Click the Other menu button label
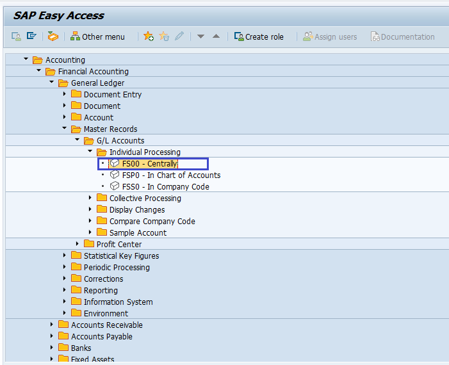This screenshot has height=365, width=449. click(x=103, y=37)
